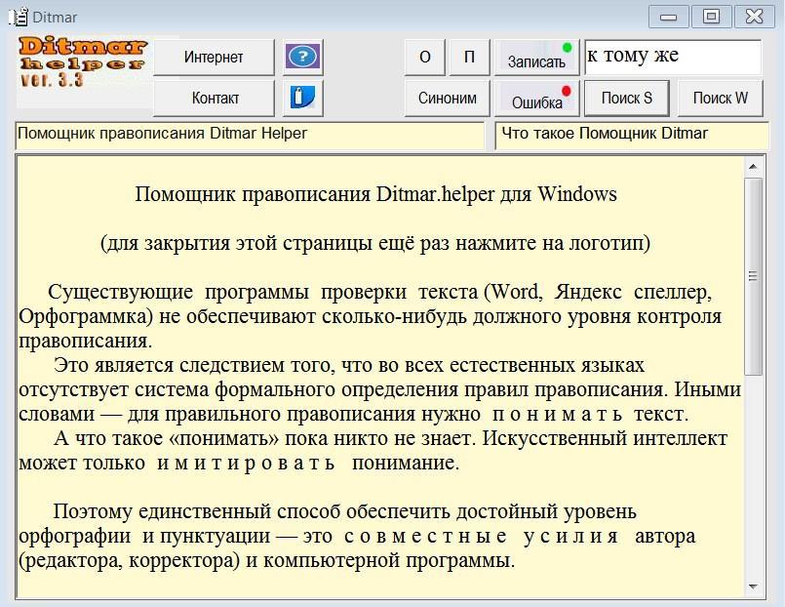Viewport: 785px width, 607px height.
Task: Click the blue bottle icon button
Action: 302,98
